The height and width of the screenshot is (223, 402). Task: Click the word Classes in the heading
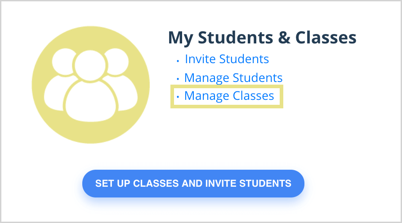coord(326,38)
